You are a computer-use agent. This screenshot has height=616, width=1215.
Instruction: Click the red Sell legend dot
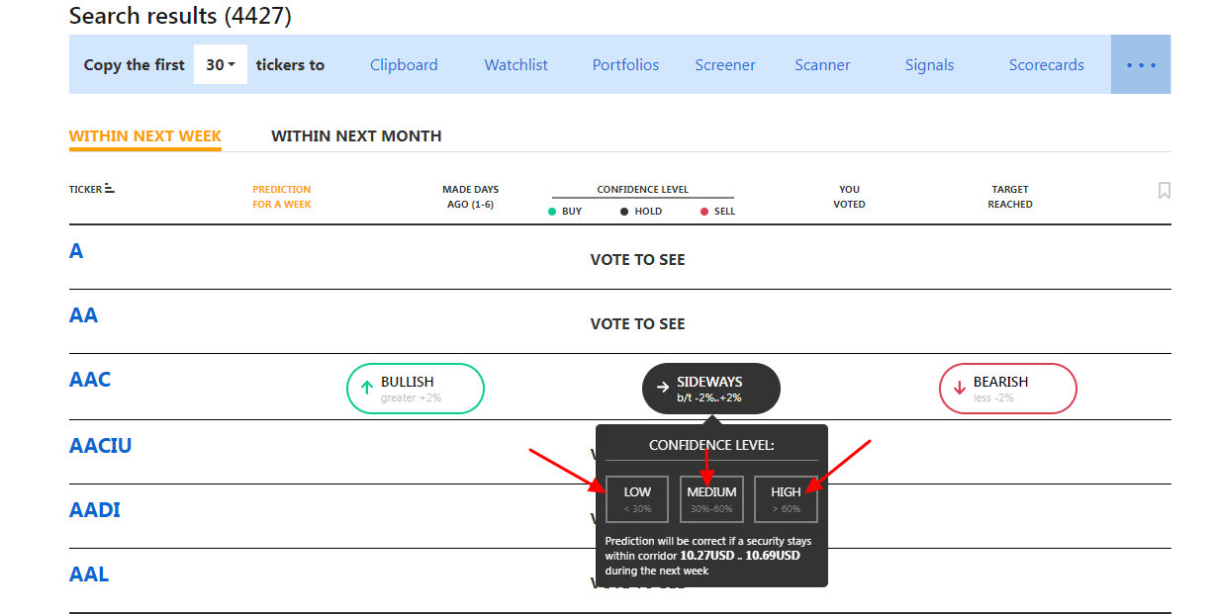click(x=704, y=212)
